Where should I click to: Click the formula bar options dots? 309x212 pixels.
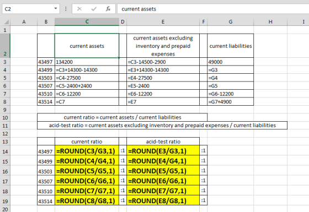66,9
